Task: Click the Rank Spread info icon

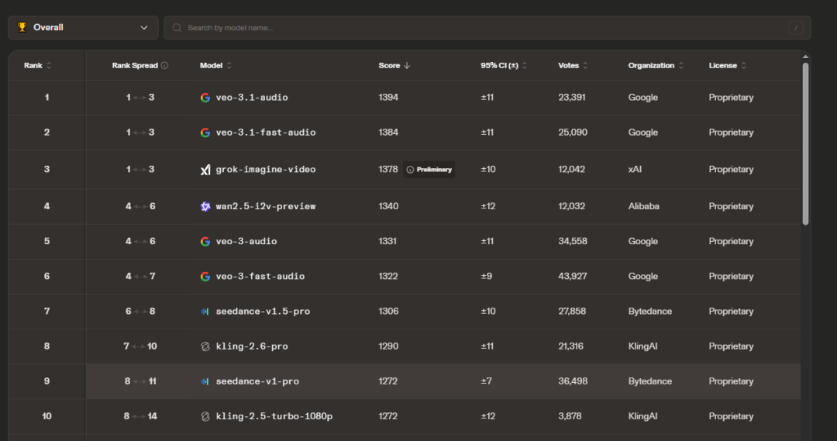Action: pyautogui.click(x=164, y=66)
